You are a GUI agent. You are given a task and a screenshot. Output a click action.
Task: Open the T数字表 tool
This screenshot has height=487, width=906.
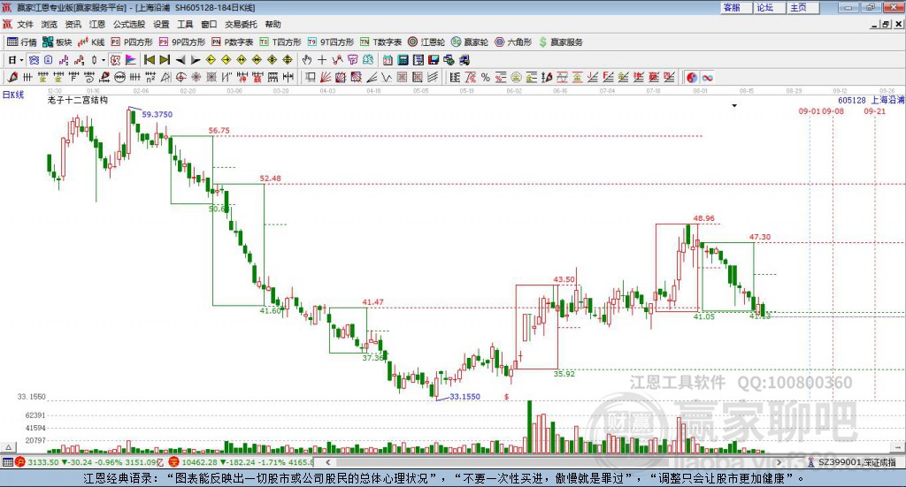(x=380, y=42)
